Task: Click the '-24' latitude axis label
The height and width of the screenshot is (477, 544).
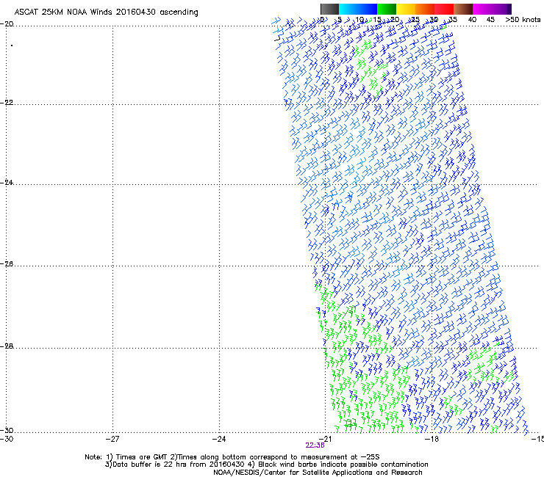Action: (x=7, y=182)
